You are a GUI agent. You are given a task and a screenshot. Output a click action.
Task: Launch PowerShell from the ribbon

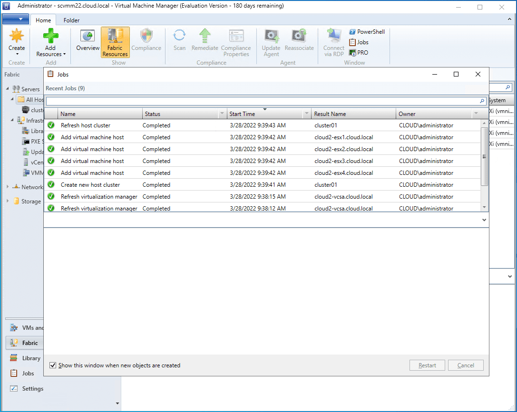[x=367, y=32]
